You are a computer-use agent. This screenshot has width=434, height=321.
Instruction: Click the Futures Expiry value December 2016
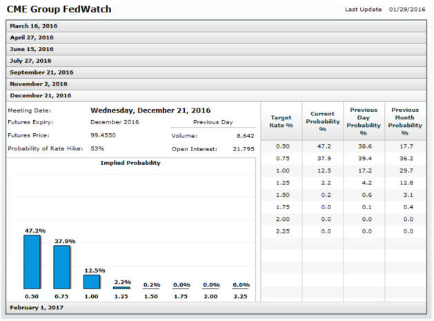pyautogui.click(x=115, y=122)
